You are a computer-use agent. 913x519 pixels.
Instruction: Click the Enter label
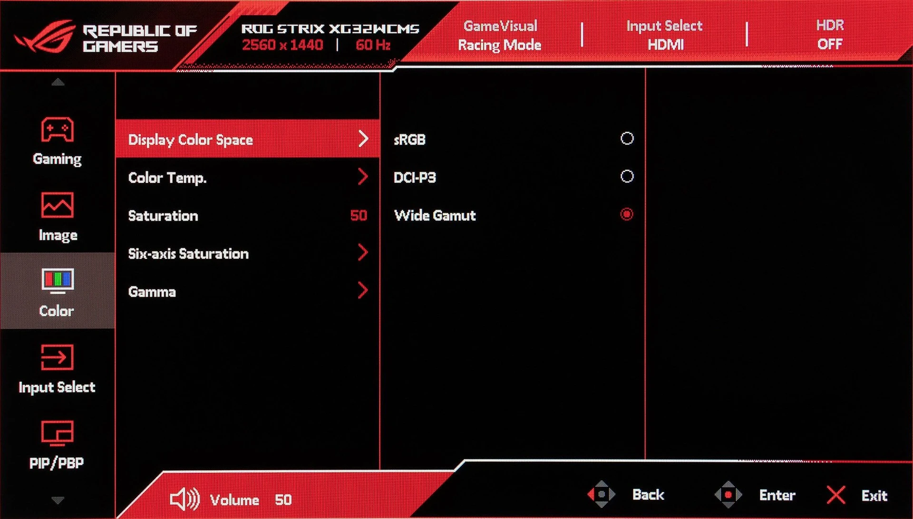coord(777,495)
